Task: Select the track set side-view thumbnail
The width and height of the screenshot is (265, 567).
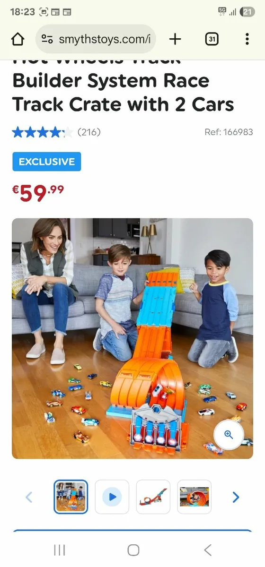Action: pyautogui.click(x=153, y=497)
